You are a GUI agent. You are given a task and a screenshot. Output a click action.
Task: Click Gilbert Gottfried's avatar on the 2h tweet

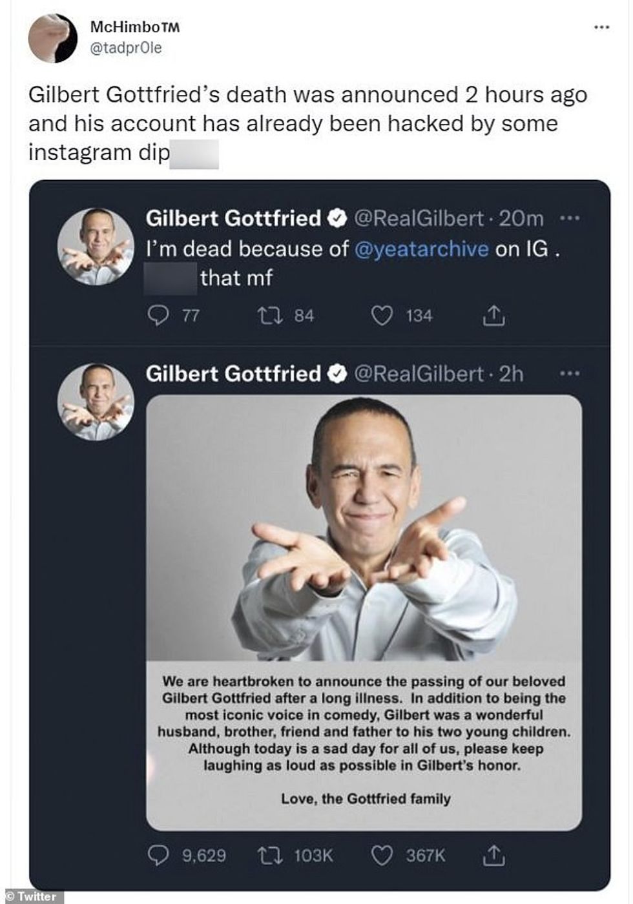point(96,402)
